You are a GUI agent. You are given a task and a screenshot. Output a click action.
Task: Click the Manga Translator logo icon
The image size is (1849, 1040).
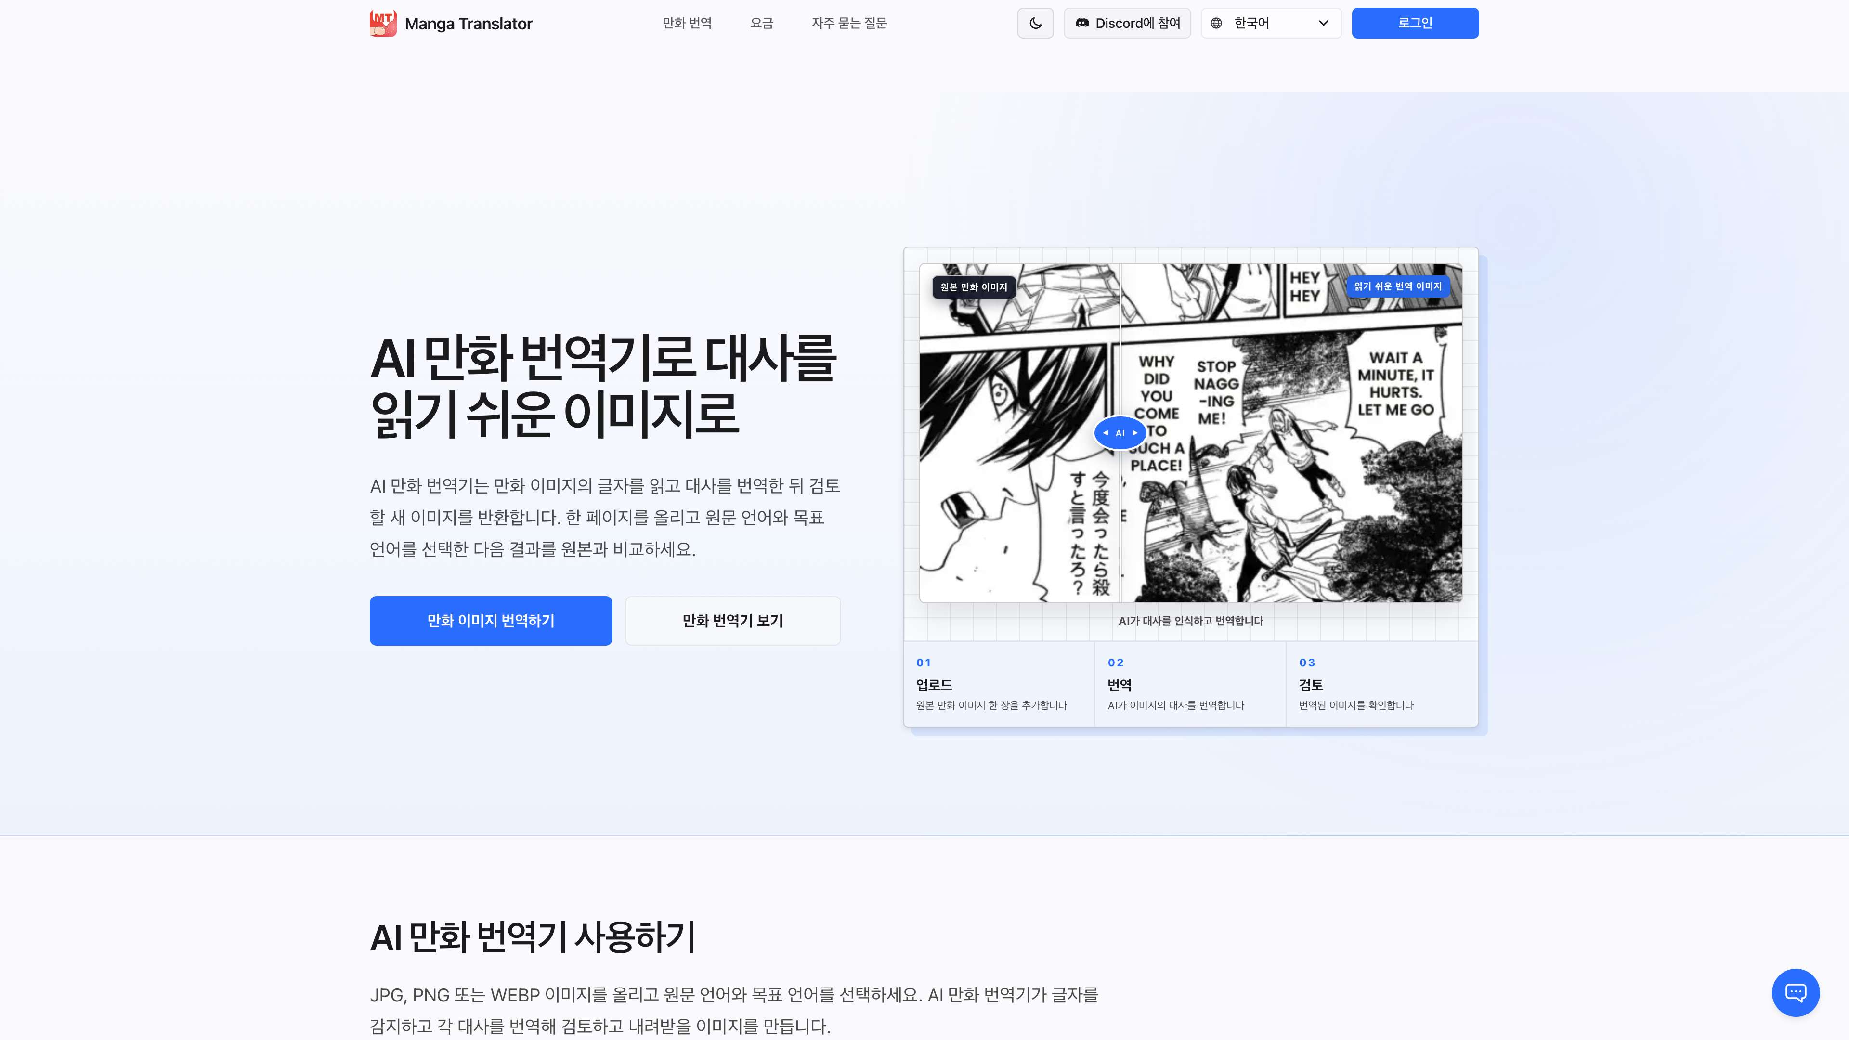pos(383,23)
